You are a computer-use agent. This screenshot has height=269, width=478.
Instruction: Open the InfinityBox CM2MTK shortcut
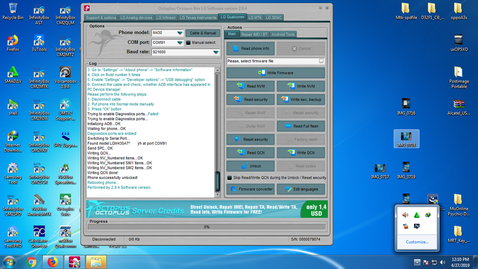pos(39,78)
